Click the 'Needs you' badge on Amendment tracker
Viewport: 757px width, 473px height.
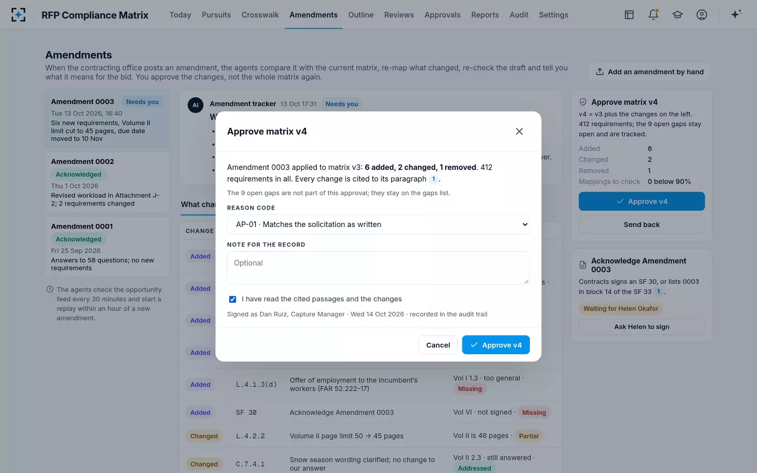point(342,104)
